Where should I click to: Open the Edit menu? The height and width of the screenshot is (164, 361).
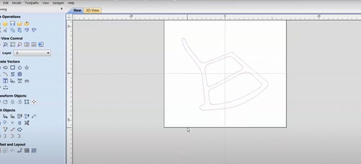click(x=6, y=3)
